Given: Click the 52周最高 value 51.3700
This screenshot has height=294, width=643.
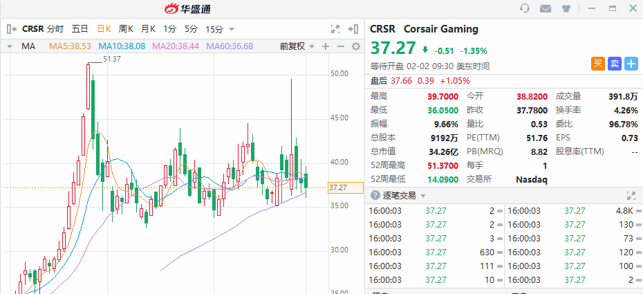Looking at the screenshot, I should (443, 165).
